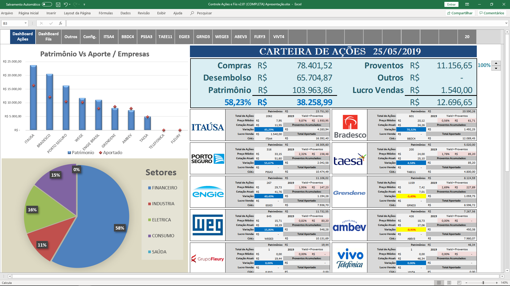Open the Layout da Página tab
This screenshot has width=510, height=286.
click(77, 13)
